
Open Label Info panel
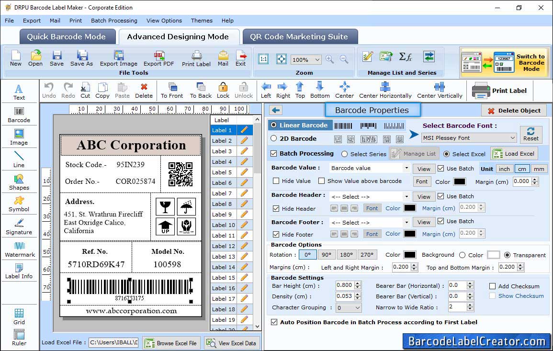[x=19, y=272]
